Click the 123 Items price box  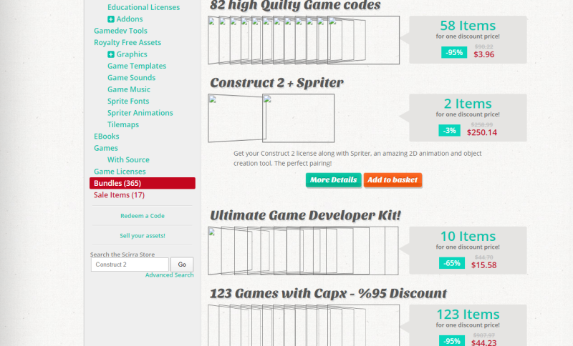pos(468,325)
